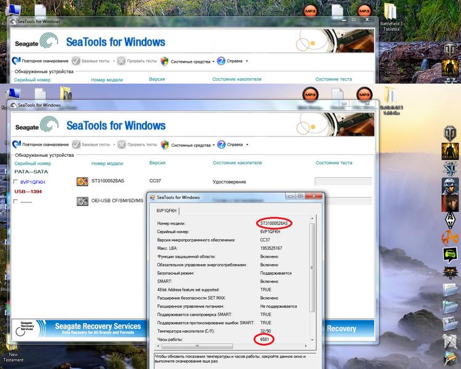Screen dimensions: 461x369
Task: Click the blue serial number link 6VP1QFKH
Action: coord(33,182)
